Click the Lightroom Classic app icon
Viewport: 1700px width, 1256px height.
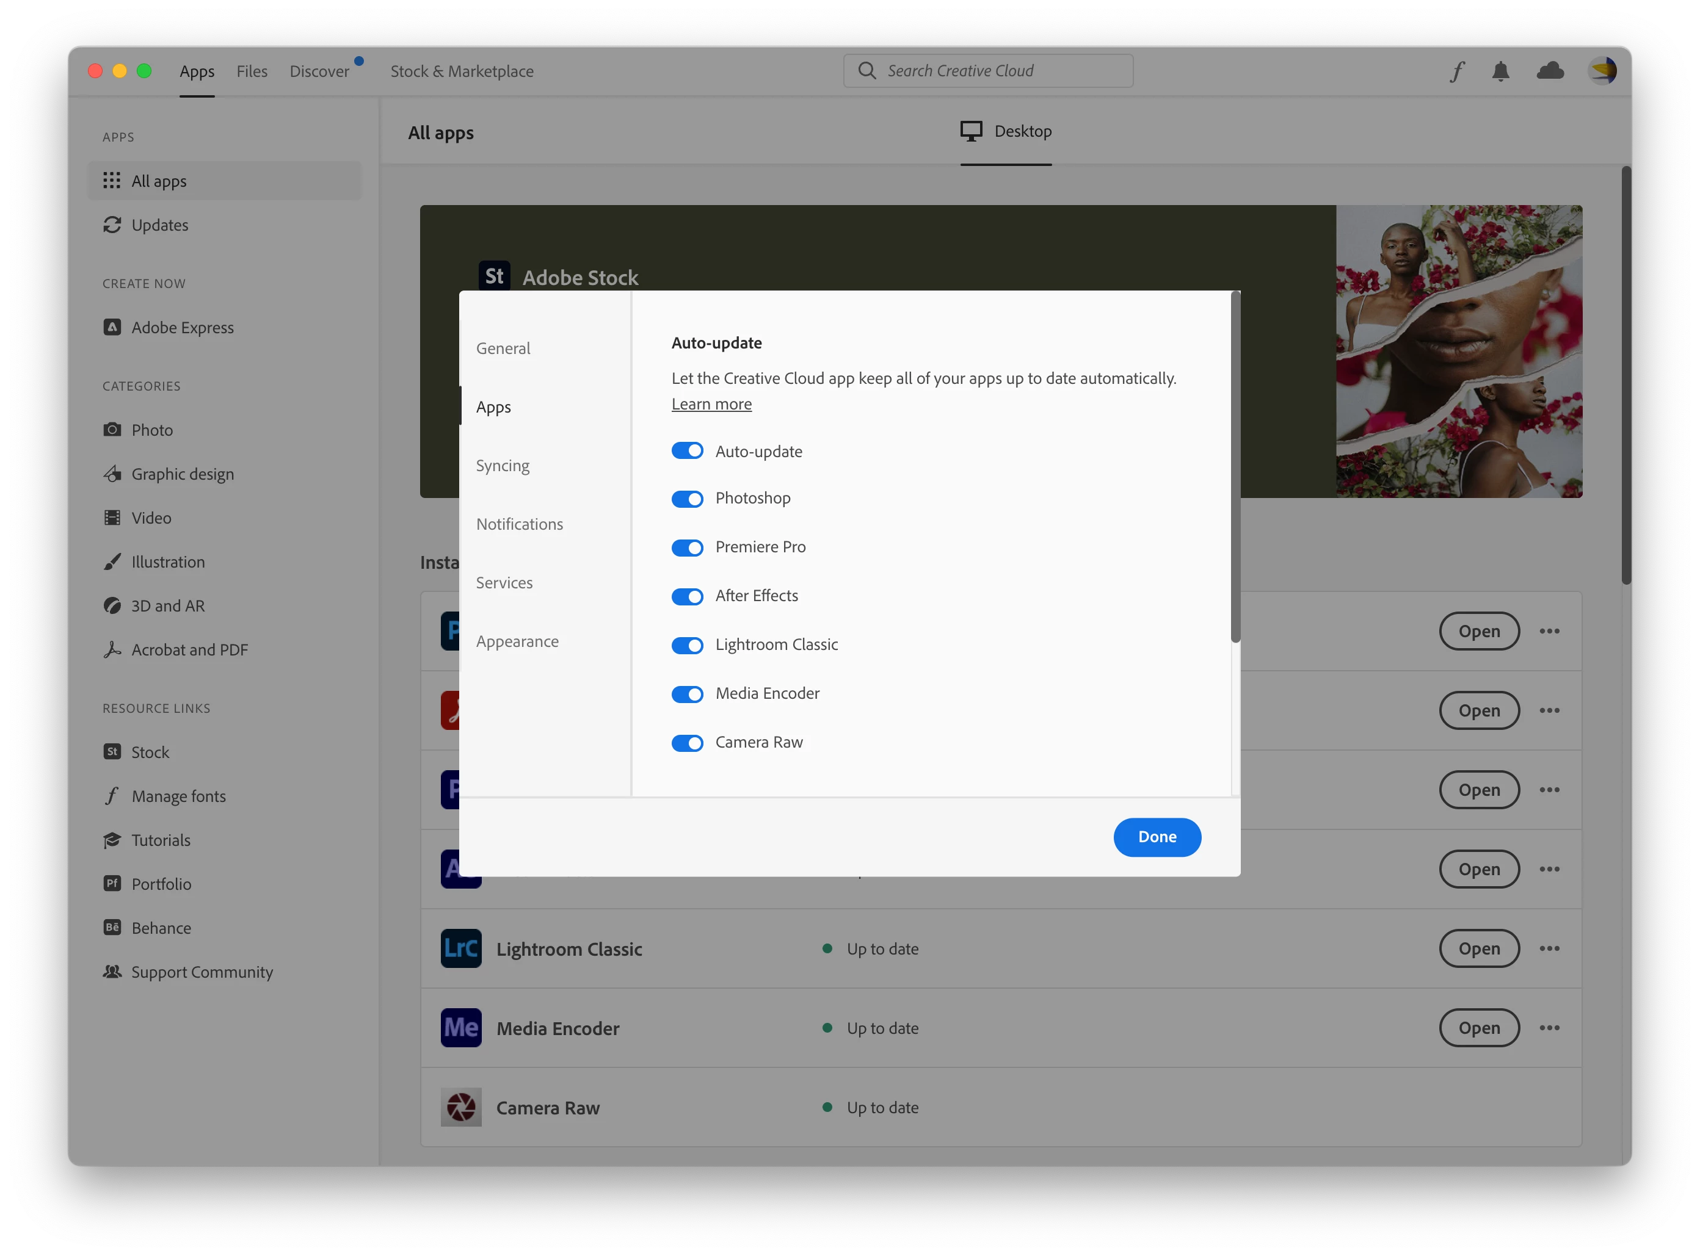click(x=461, y=948)
